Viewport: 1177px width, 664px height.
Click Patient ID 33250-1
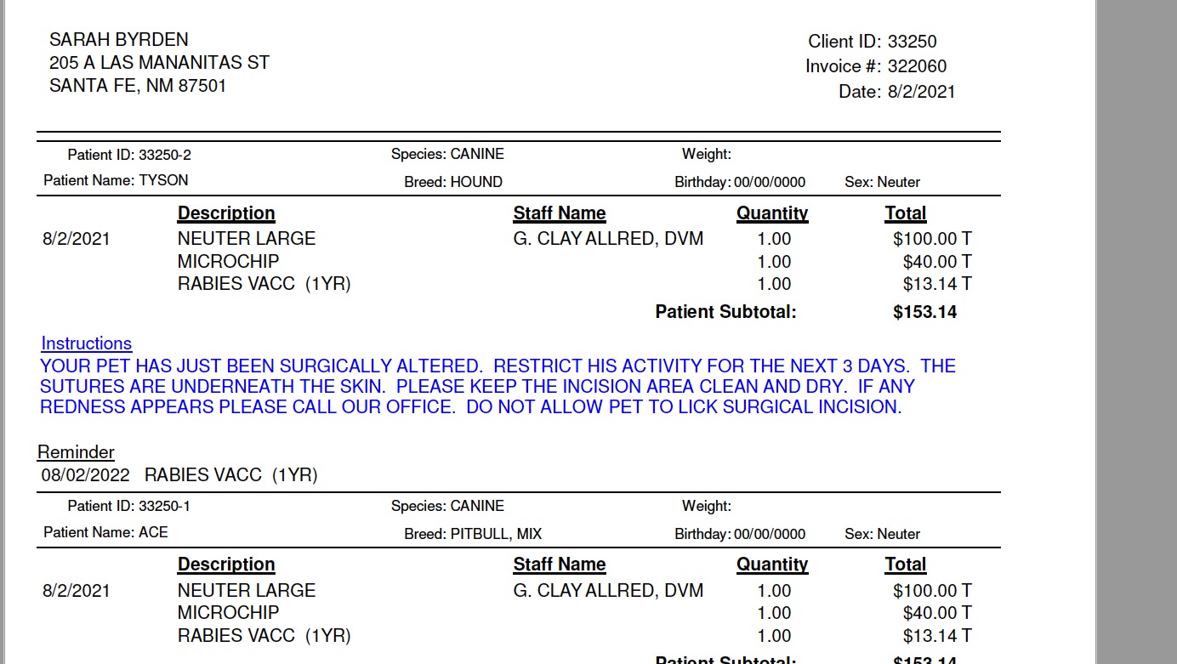(x=129, y=507)
